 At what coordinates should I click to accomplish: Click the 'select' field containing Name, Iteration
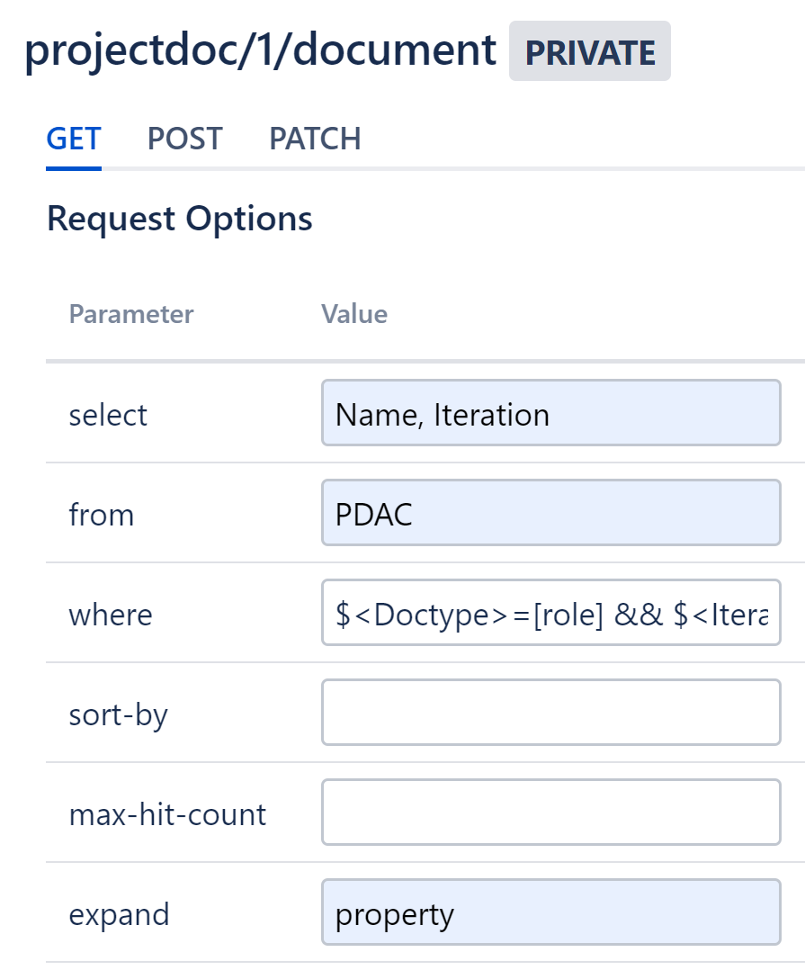[550, 414]
